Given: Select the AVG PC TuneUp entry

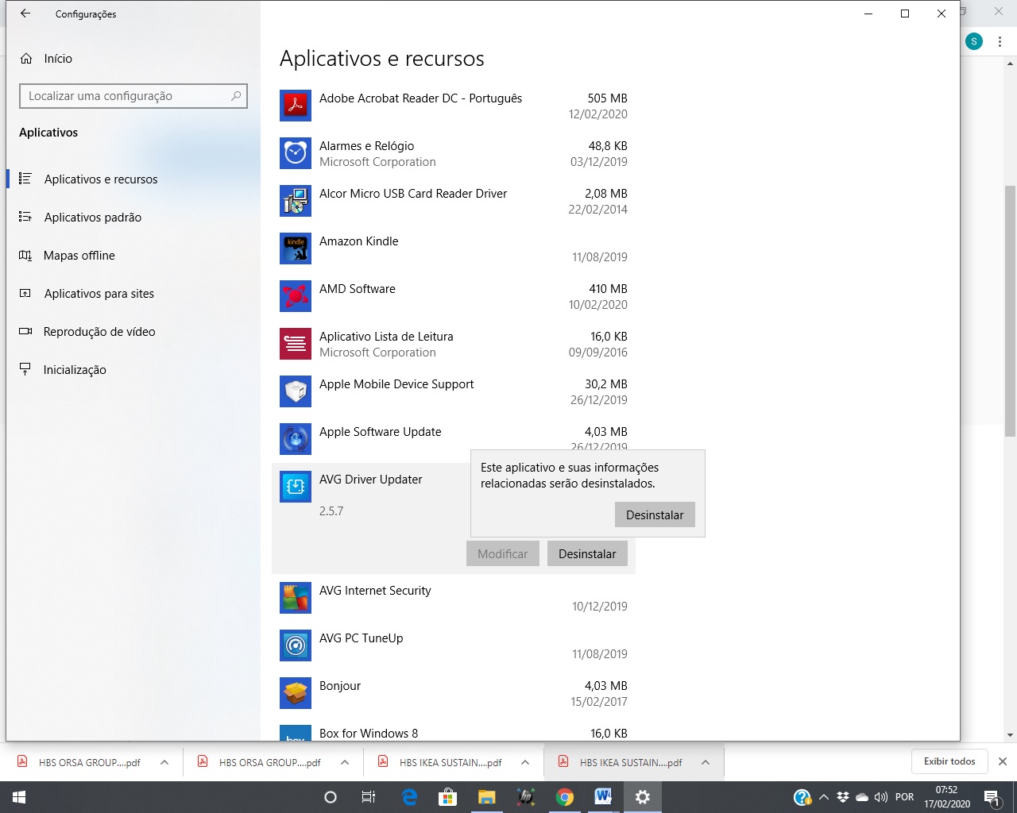Looking at the screenshot, I should tap(454, 645).
